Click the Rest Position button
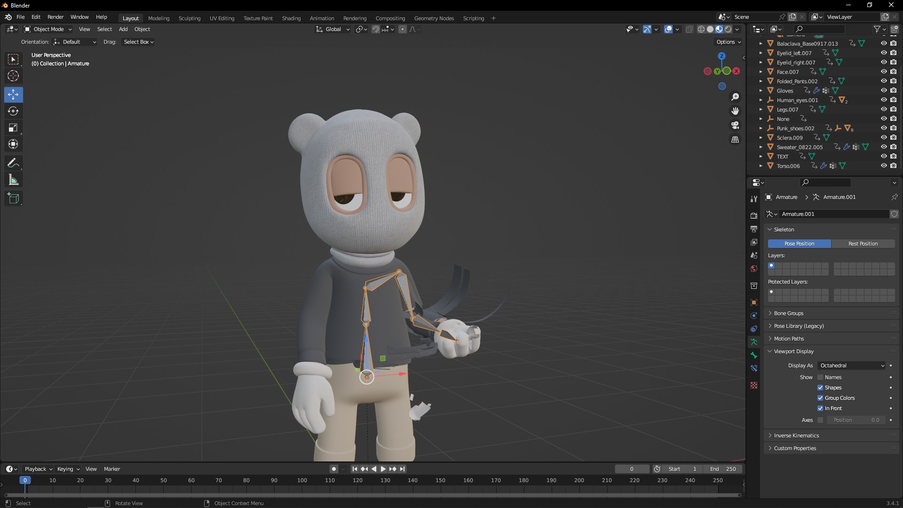This screenshot has height=508, width=903. click(863, 244)
